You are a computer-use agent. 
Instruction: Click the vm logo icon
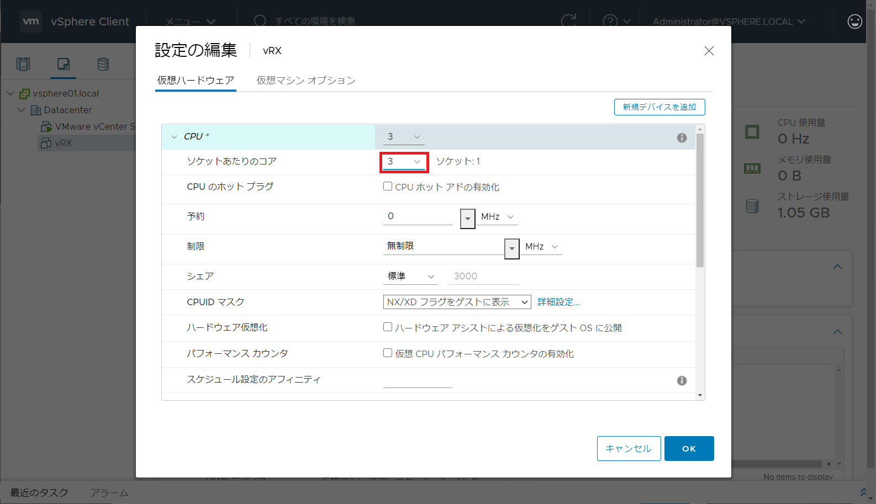(x=30, y=22)
